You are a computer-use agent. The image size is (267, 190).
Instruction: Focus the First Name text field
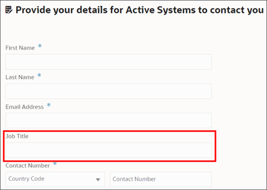click(108, 62)
